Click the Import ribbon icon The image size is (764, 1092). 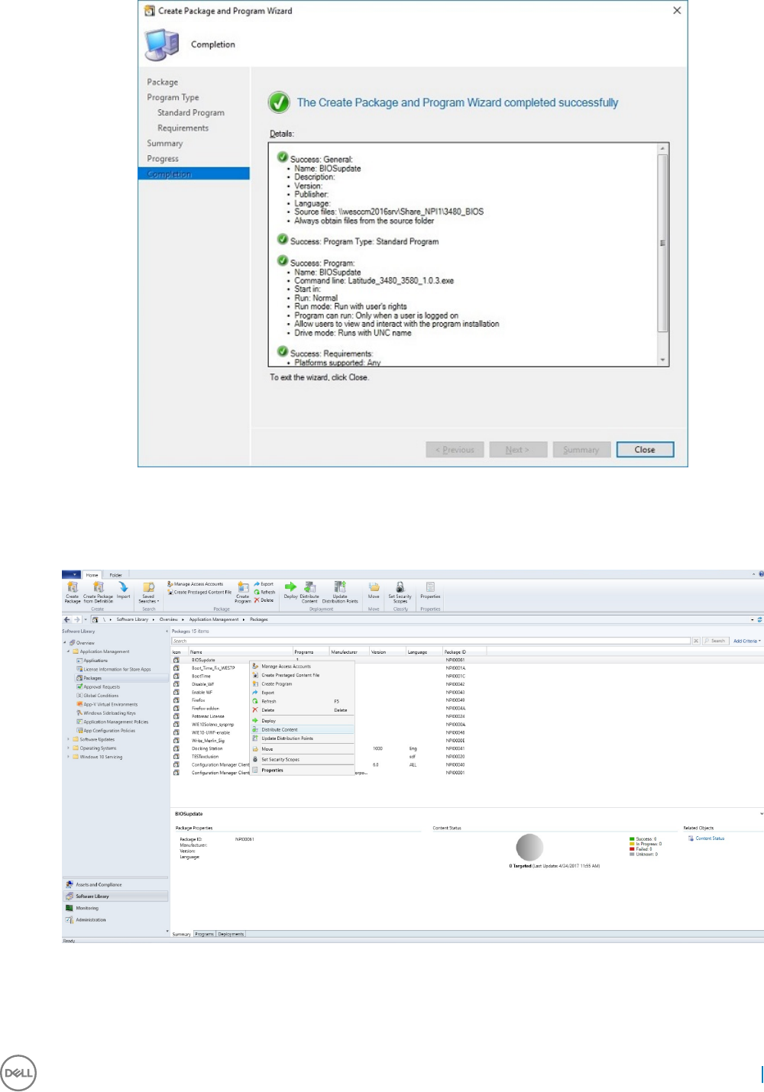pos(123,590)
